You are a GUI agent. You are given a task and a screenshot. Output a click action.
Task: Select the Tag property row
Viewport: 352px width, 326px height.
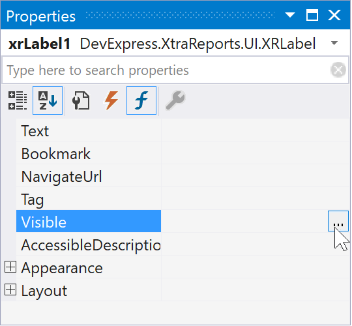[x=183, y=199]
